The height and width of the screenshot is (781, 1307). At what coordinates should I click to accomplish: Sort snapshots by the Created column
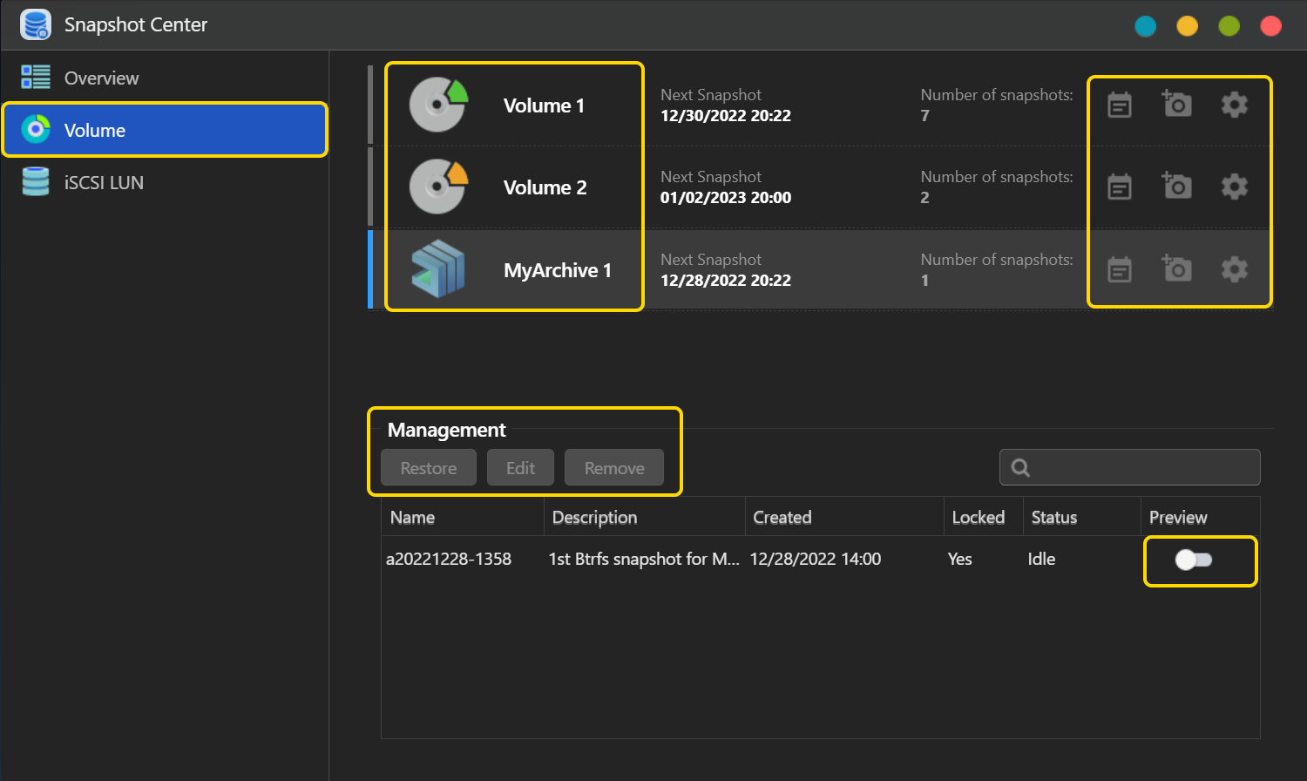782,518
